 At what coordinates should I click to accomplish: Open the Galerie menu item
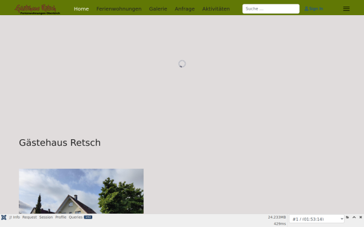[158, 9]
